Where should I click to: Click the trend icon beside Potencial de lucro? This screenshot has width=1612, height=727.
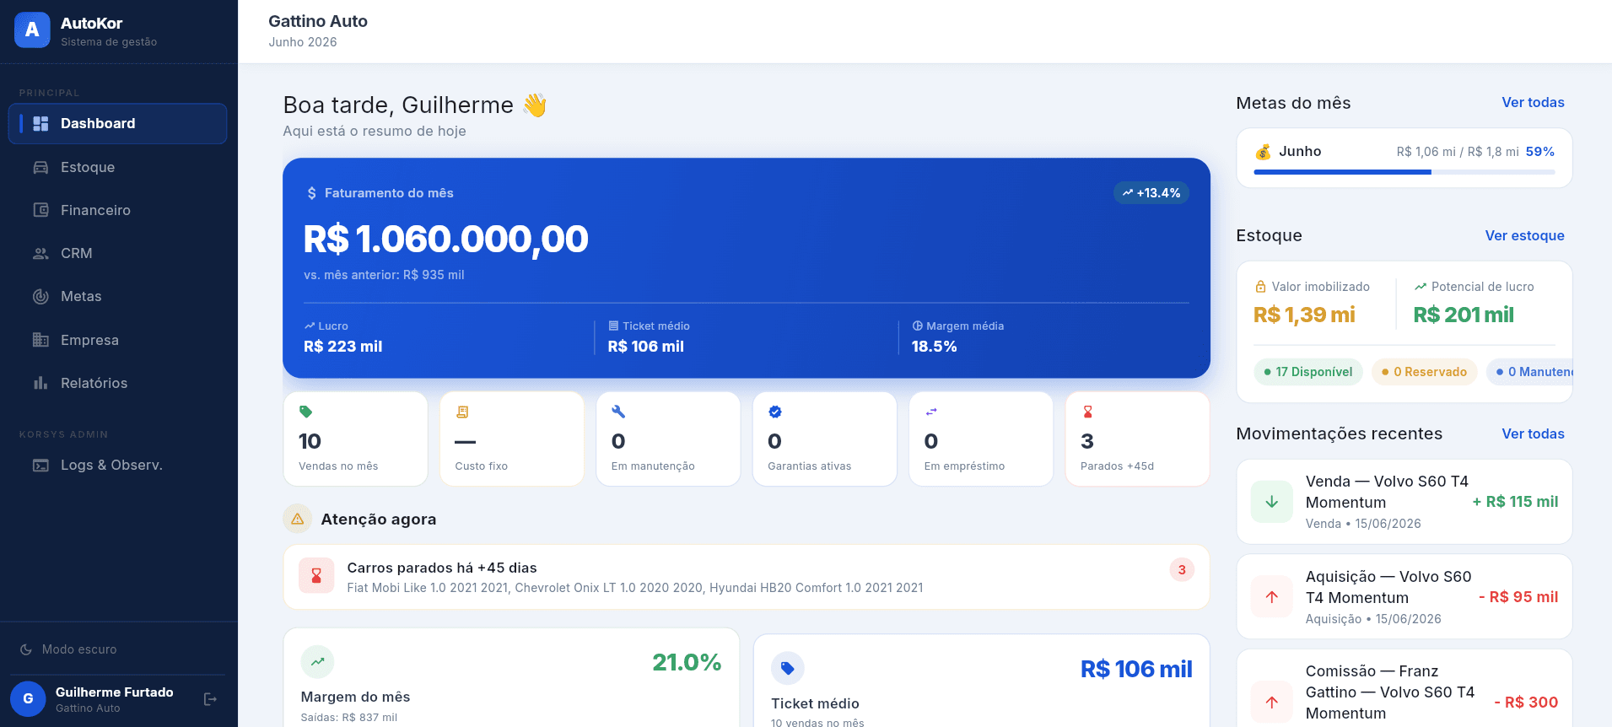point(1421,287)
